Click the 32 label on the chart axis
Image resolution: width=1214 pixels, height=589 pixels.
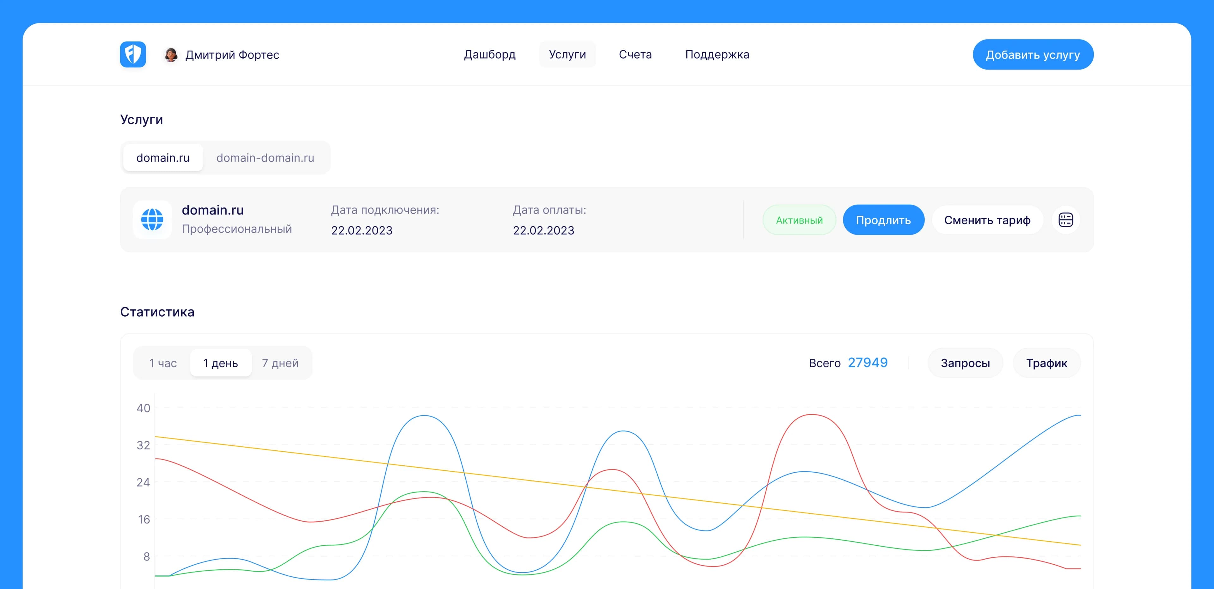(x=143, y=445)
